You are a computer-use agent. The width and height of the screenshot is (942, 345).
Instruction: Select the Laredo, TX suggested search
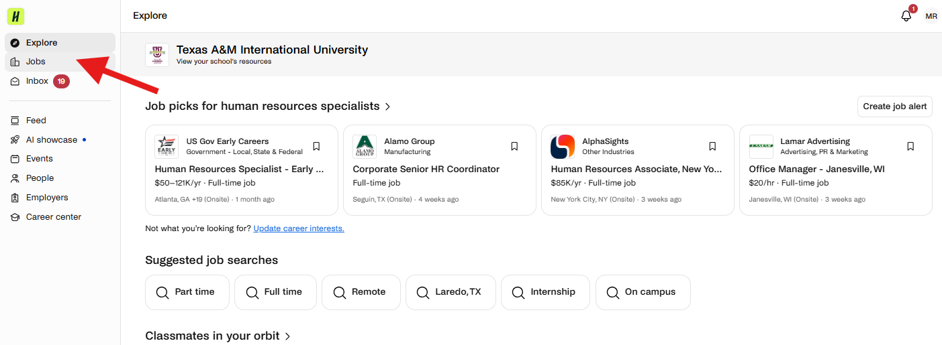(x=451, y=292)
